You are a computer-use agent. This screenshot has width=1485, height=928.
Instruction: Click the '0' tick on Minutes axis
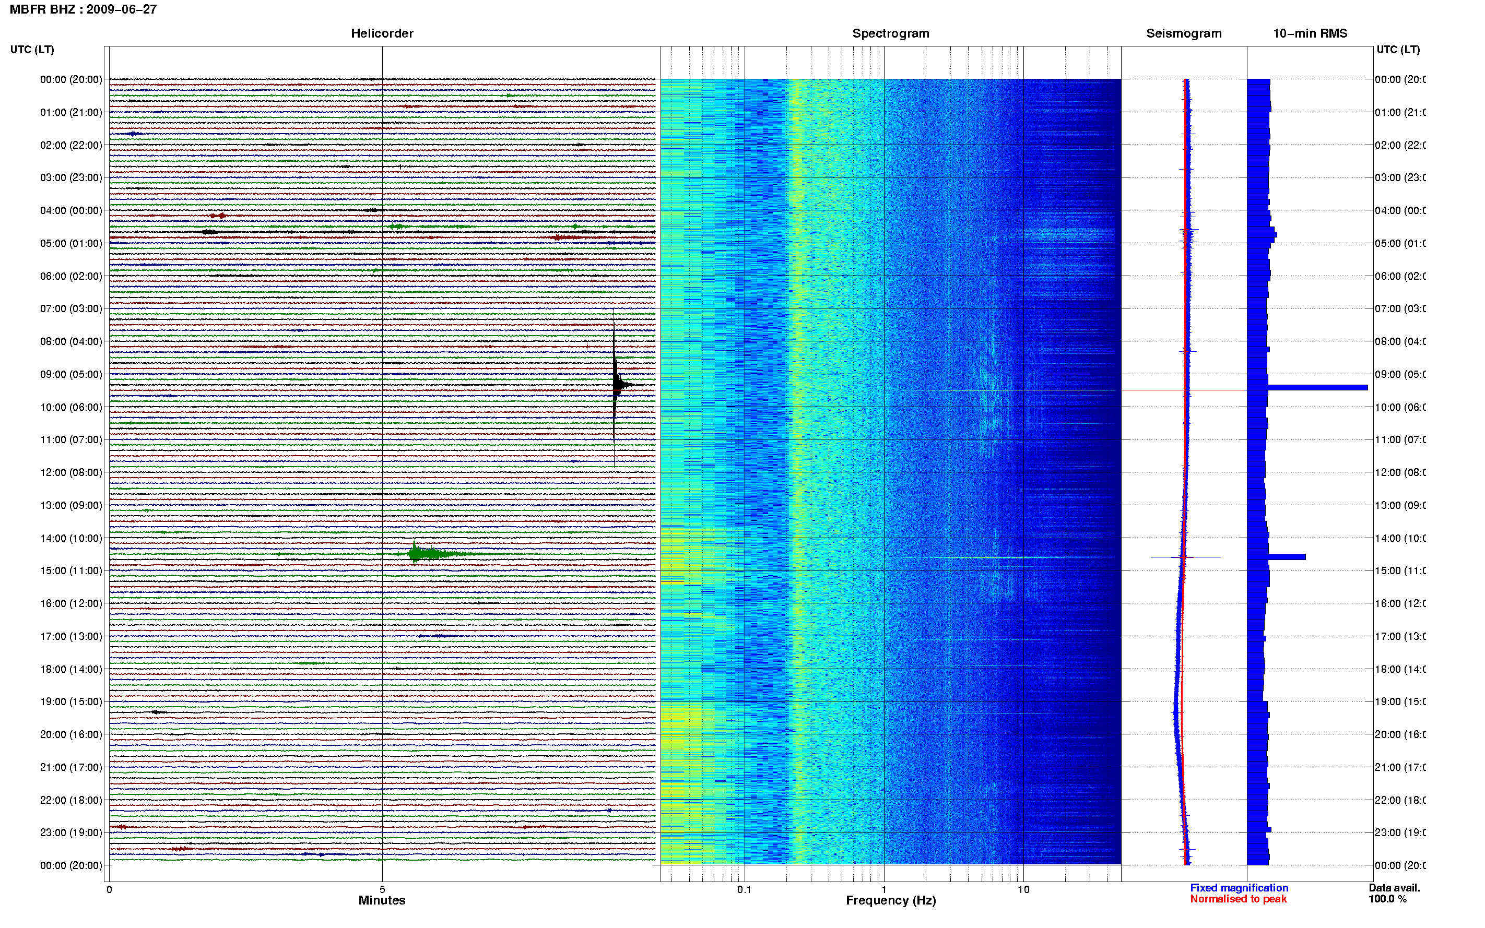109,889
